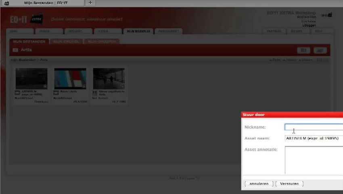Switch to grid view icon
The width and height of the screenshot is (343, 194).
tap(319, 60)
